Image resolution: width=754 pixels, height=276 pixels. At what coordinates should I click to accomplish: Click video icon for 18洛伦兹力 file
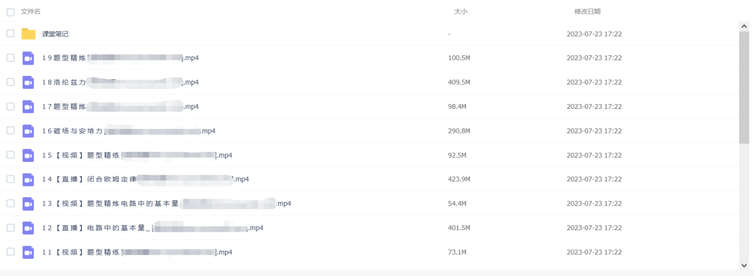click(x=28, y=82)
